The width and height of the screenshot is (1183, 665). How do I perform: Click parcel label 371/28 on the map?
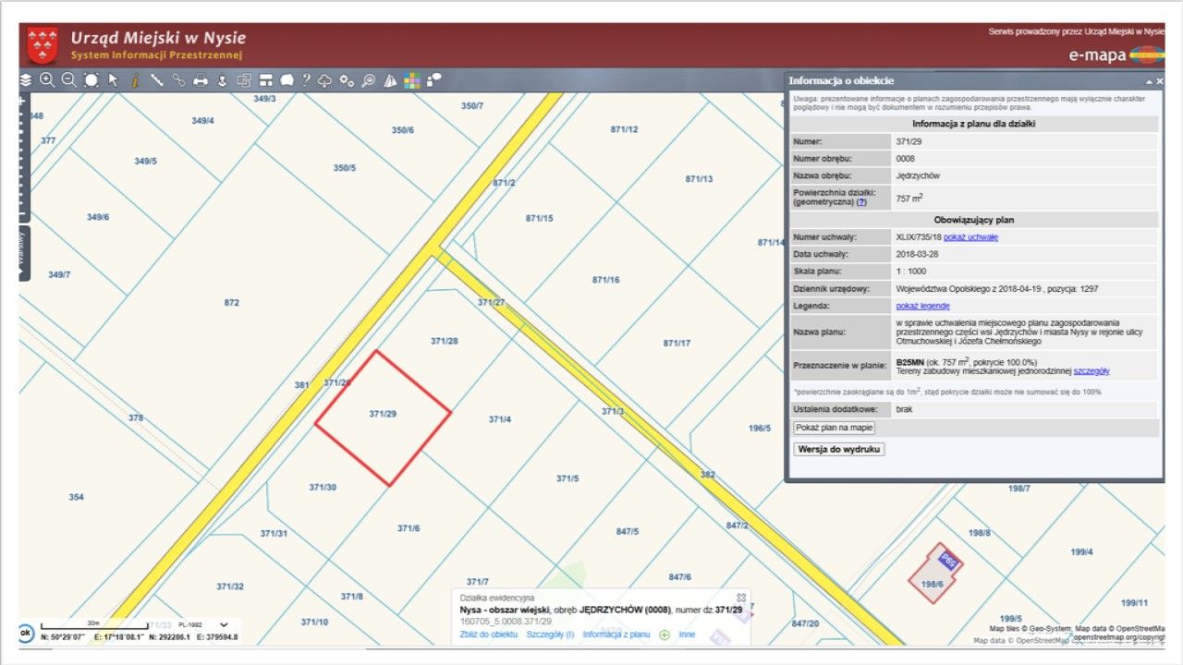445,341
